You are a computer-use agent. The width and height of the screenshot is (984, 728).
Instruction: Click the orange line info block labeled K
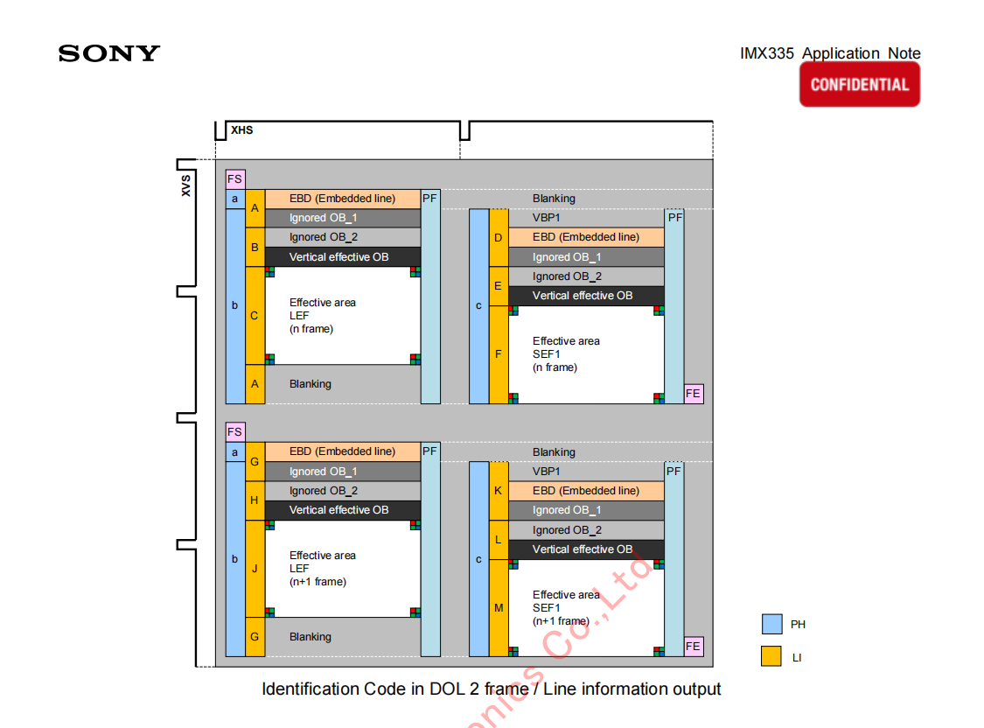click(x=499, y=491)
